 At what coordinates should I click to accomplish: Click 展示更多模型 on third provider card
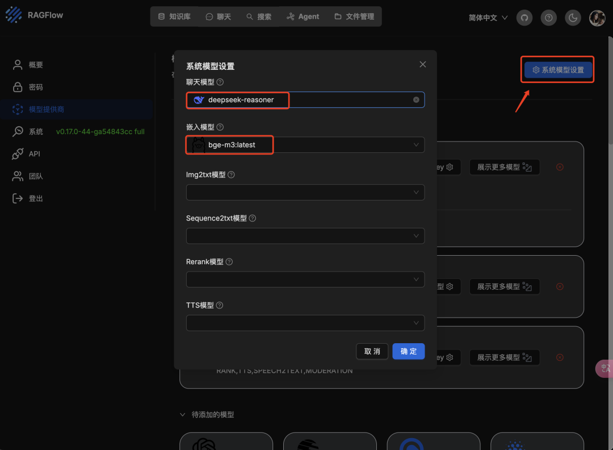(x=505, y=357)
